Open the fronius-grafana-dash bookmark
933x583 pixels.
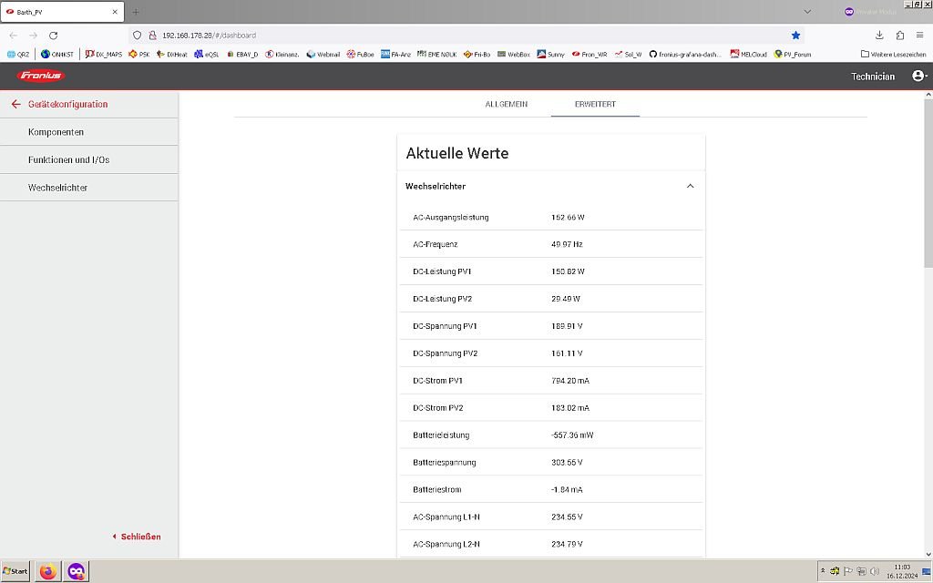pyautogui.click(x=683, y=55)
